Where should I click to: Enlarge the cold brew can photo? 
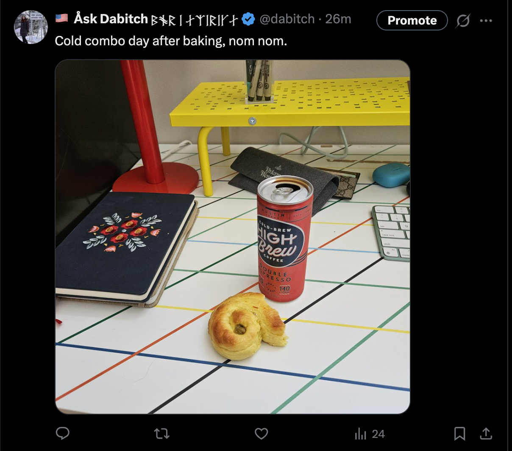232,236
